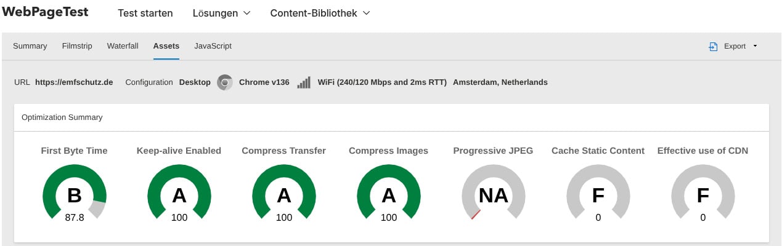Switch to the Summary tab
This screenshot has height=246, width=782.
coord(30,46)
